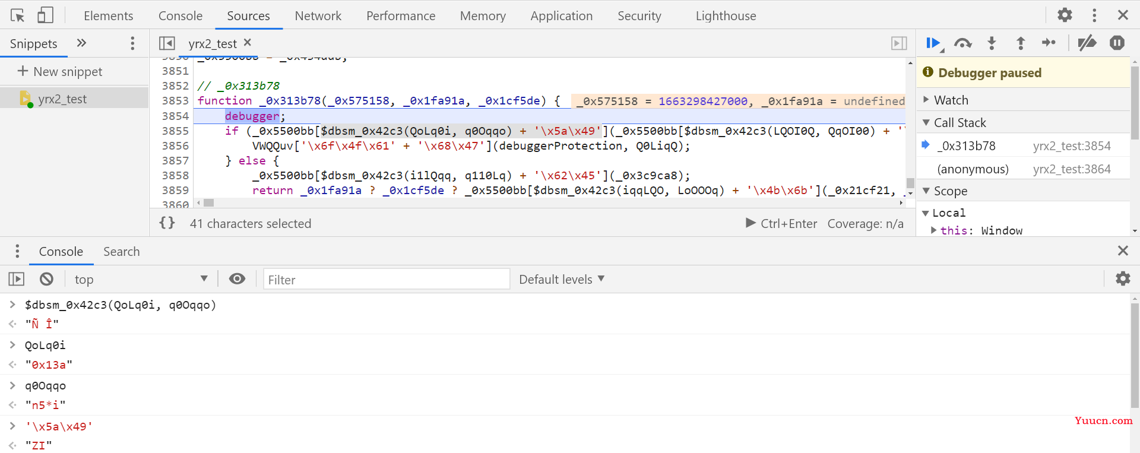1140x453 pixels.
Task: Toggle deactivate breakpoints
Action: [1087, 43]
